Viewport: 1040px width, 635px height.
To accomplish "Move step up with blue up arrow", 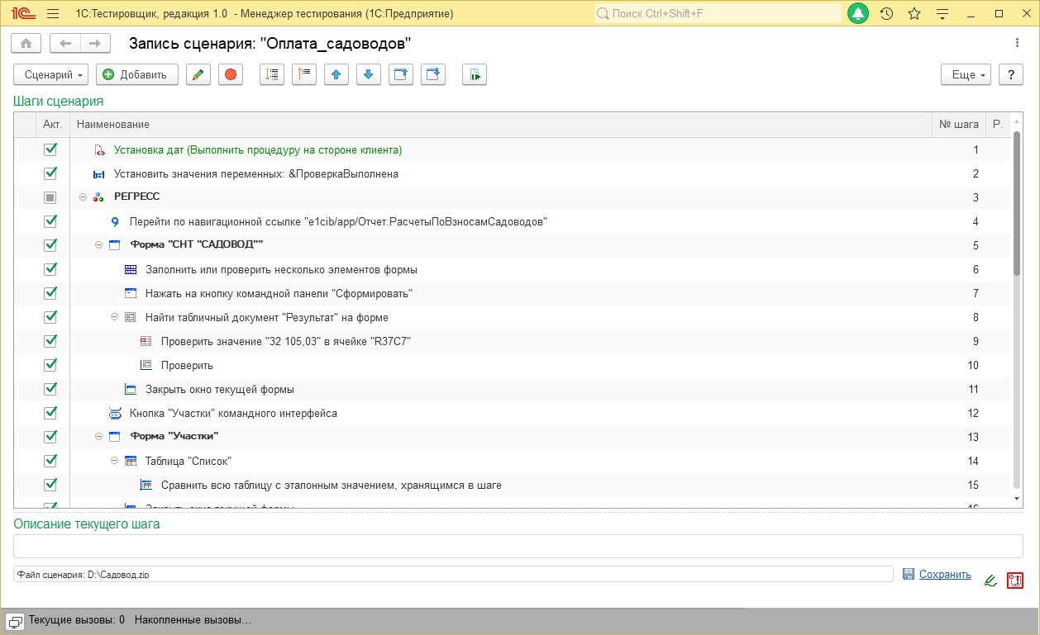I will (336, 74).
